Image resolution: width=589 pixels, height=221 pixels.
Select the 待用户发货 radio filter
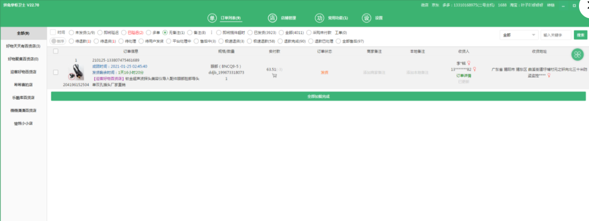pyautogui.click(x=141, y=41)
